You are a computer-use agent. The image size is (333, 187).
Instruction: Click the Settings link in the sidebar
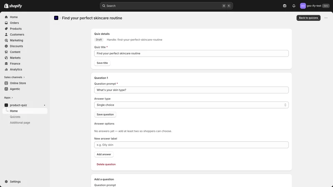click(x=15, y=182)
